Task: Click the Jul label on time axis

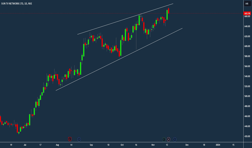Action: tap(25, 145)
